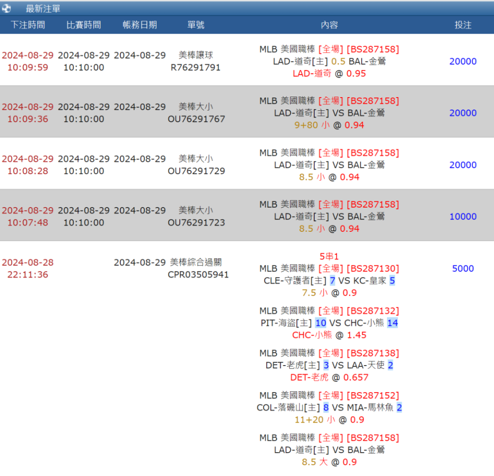Click DET-老虎 @ 0.657 selection
This screenshot has width=494, height=476.
pyautogui.click(x=329, y=377)
